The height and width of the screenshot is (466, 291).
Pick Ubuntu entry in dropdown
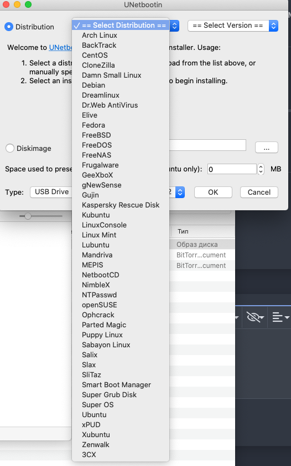tap(121, 414)
